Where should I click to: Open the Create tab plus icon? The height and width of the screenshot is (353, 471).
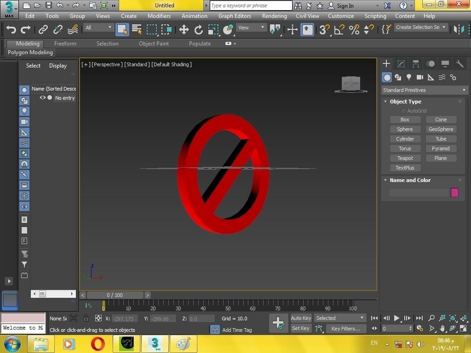[386, 63]
